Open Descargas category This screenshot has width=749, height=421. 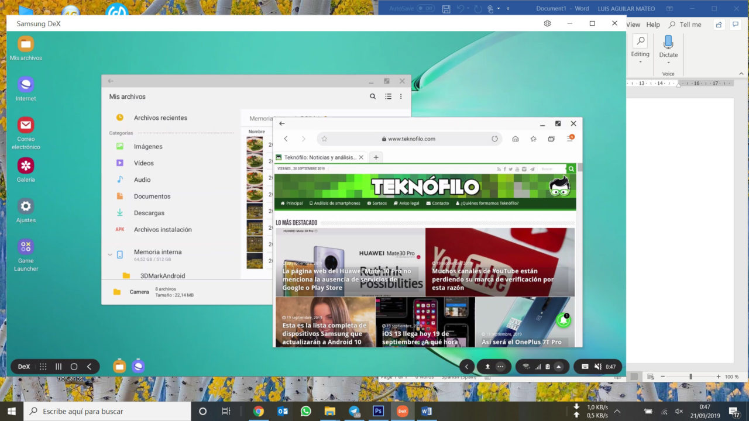tap(149, 213)
